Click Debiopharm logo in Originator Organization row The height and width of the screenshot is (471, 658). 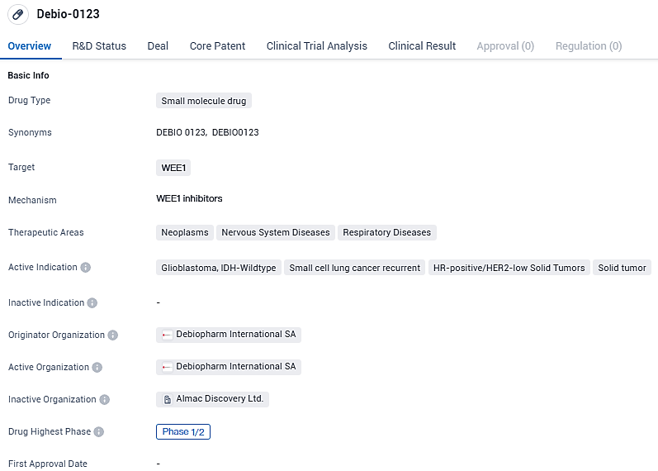point(168,335)
